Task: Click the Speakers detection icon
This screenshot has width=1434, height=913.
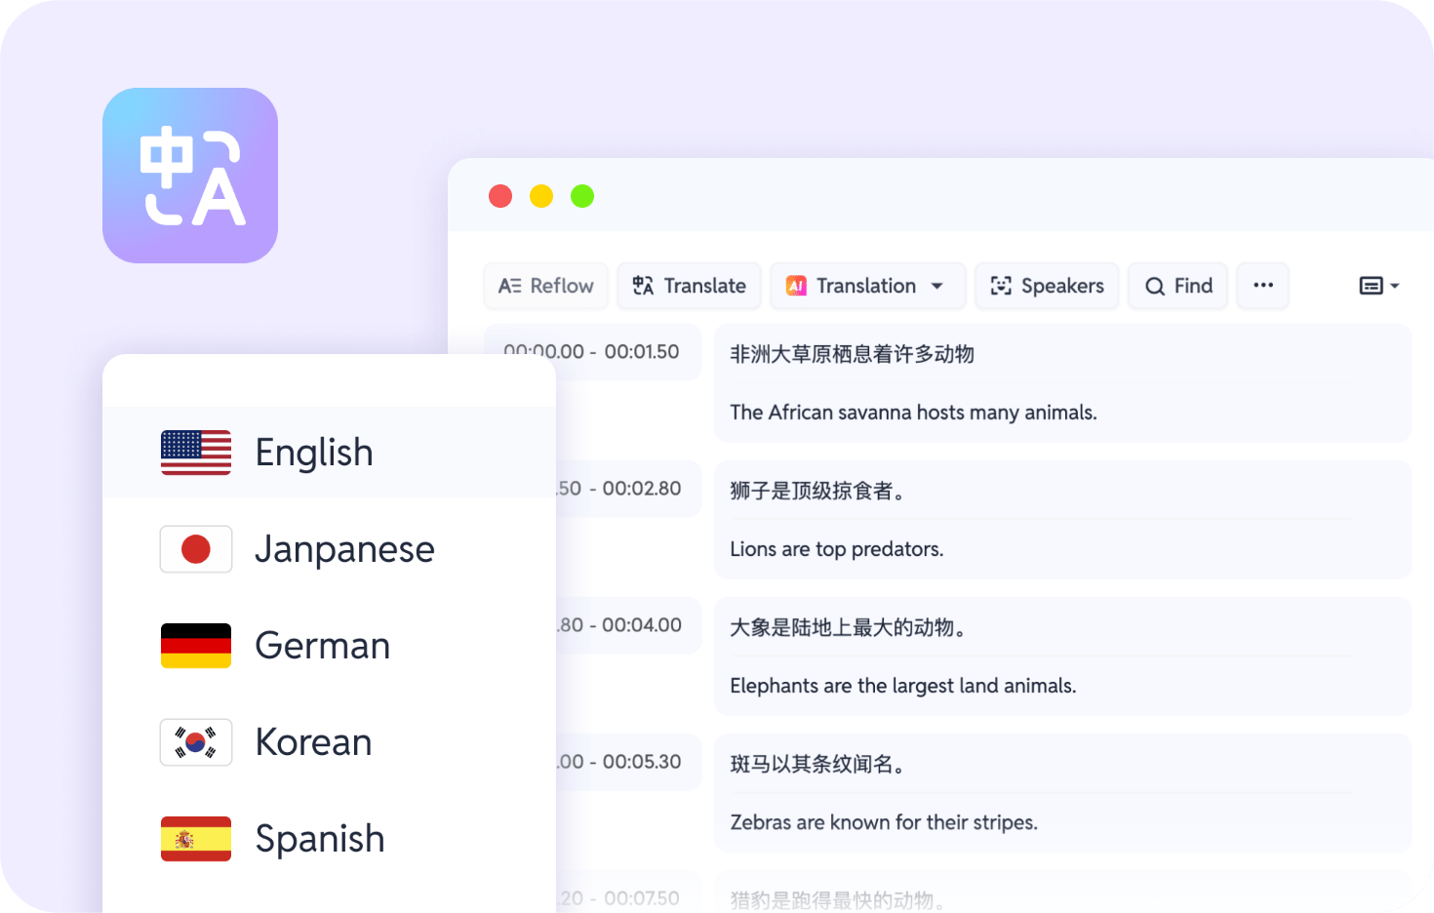Action: [x=1001, y=286]
